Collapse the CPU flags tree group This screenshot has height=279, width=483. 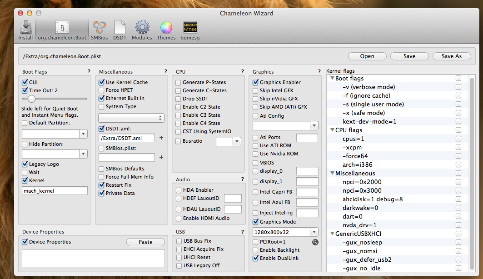[332, 130]
